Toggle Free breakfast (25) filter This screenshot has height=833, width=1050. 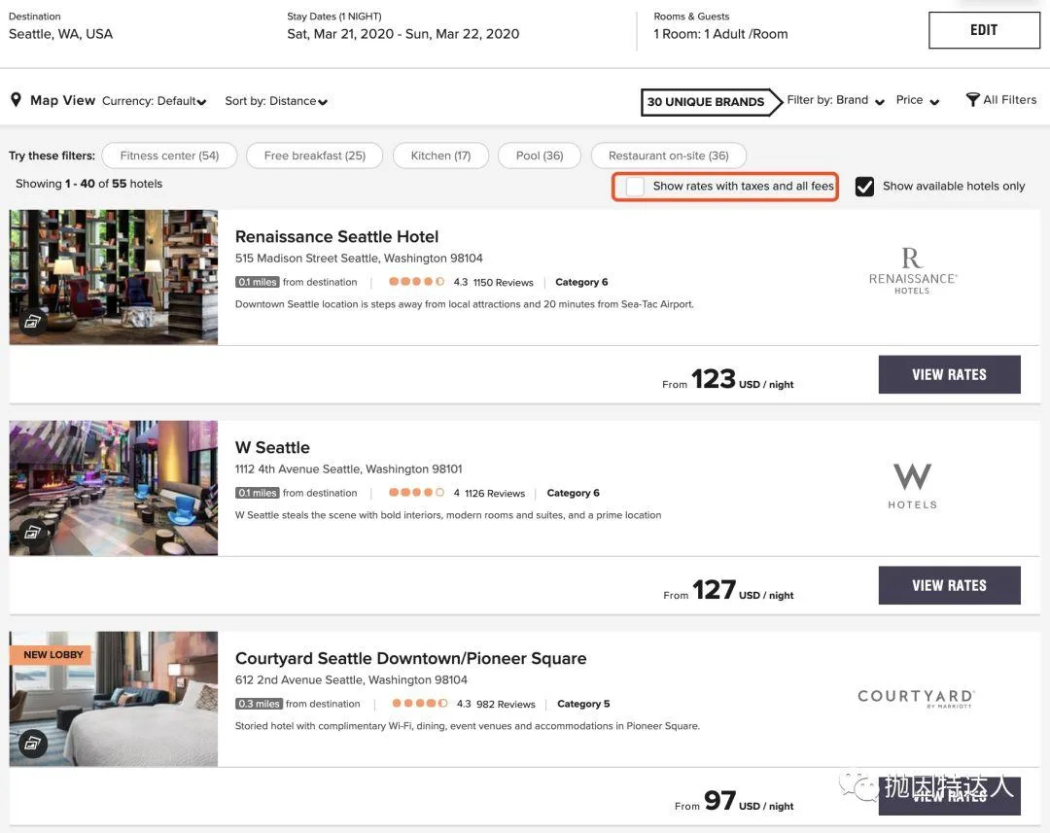coord(315,156)
